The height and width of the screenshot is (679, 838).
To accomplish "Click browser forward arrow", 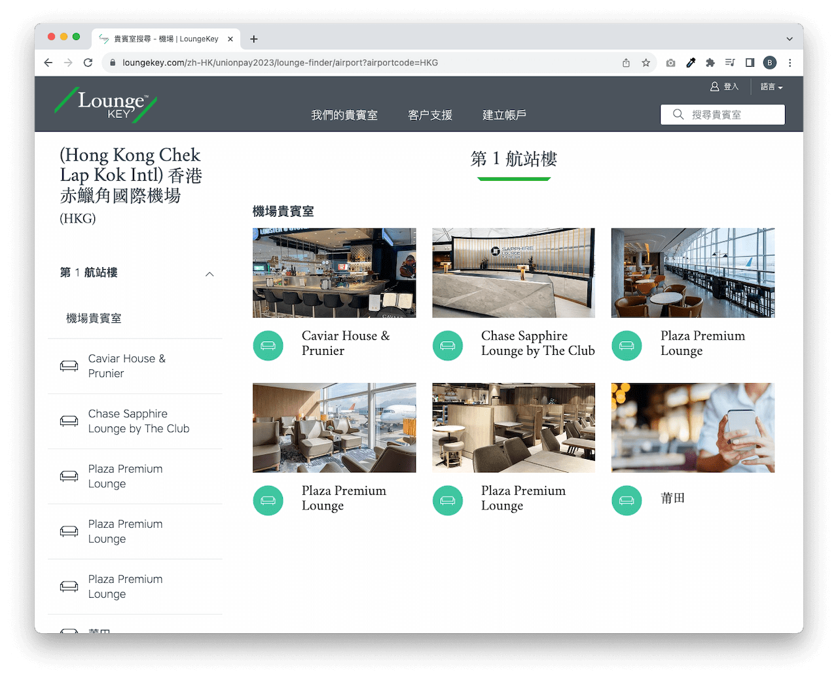I will pos(68,63).
